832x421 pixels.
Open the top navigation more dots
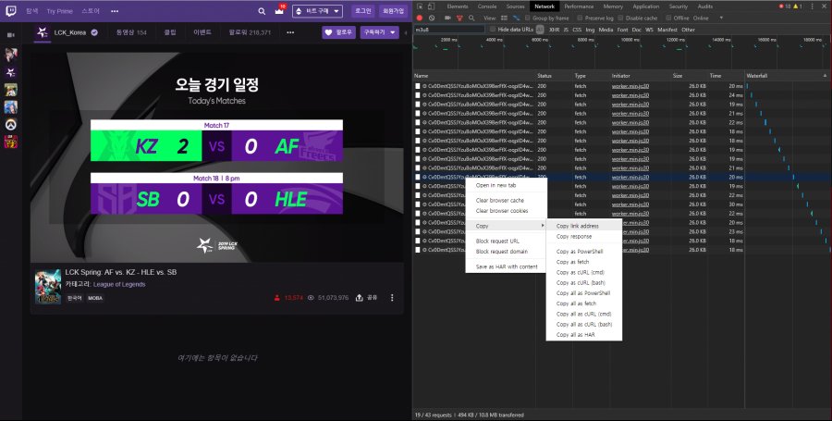pos(115,11)
